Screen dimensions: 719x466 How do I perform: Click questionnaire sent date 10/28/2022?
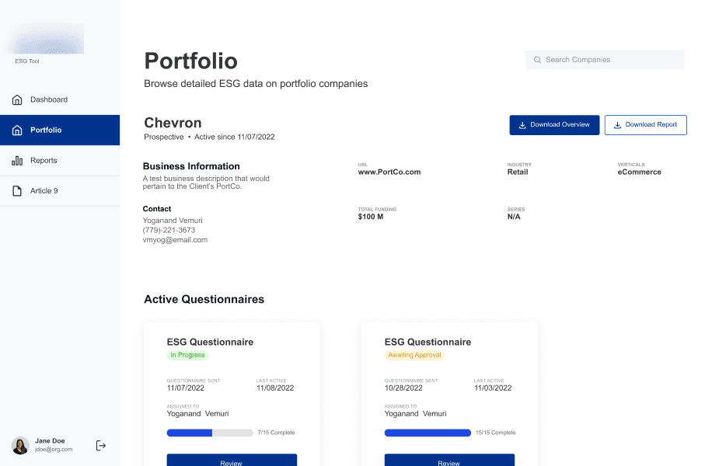coord(403,388)
